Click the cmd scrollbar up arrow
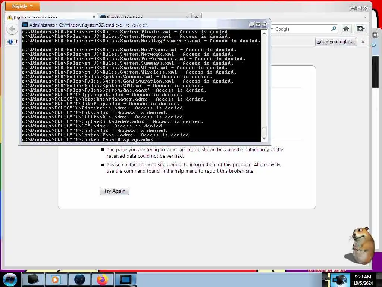This screenshot has height=287, width=382. coord(264,33)
